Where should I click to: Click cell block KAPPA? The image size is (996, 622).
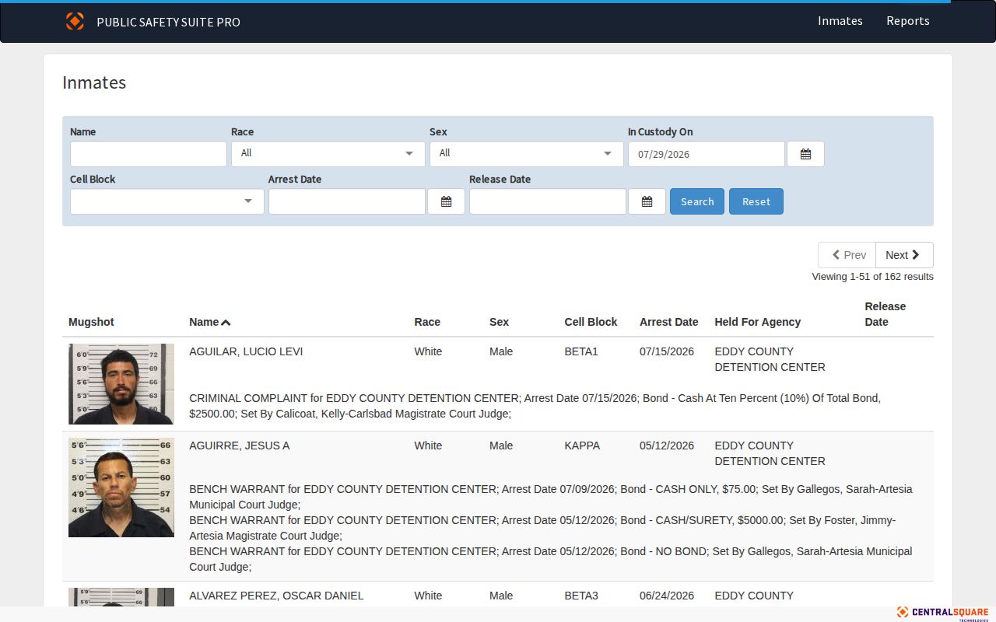pos(582,446)
